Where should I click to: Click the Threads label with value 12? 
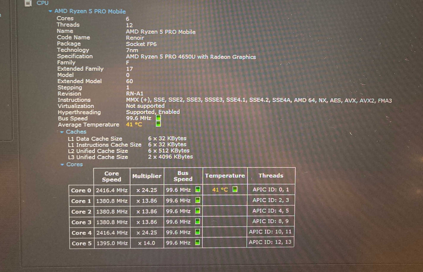tap(68, 25)
